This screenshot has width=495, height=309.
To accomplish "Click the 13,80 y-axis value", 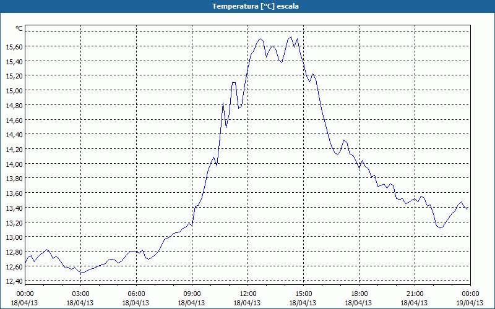I will click(x=14, y=179).
